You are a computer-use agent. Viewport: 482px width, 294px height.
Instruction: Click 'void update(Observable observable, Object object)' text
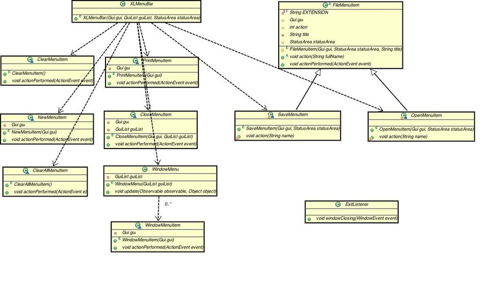pos(165,191)
